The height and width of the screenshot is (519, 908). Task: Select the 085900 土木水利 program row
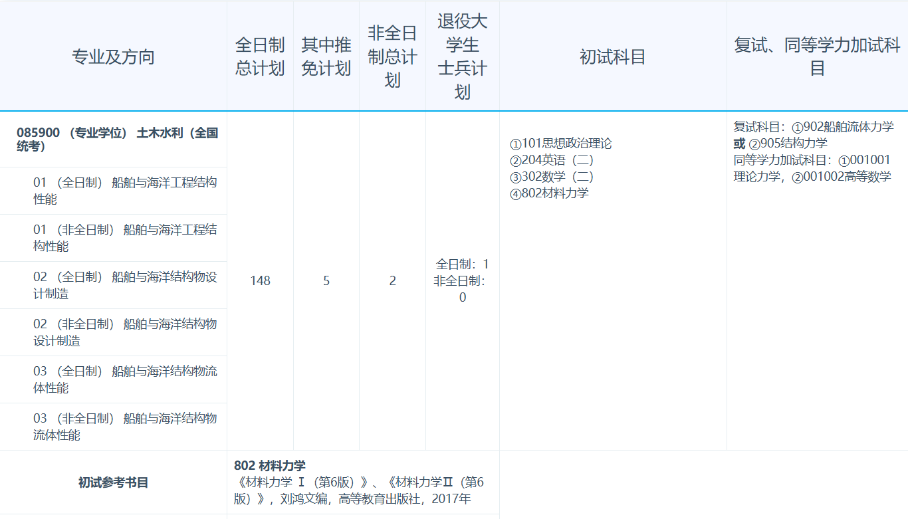(113, 139)
